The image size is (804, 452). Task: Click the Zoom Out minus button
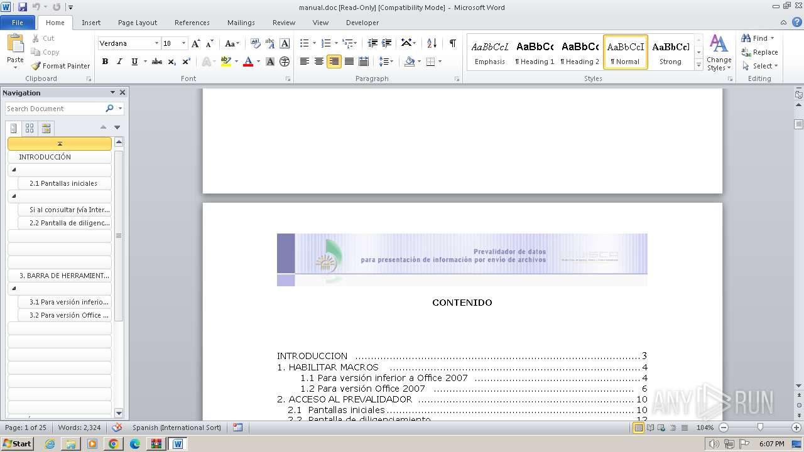pos(723,428)
